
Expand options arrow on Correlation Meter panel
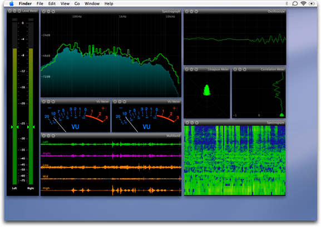coord(244,70)
